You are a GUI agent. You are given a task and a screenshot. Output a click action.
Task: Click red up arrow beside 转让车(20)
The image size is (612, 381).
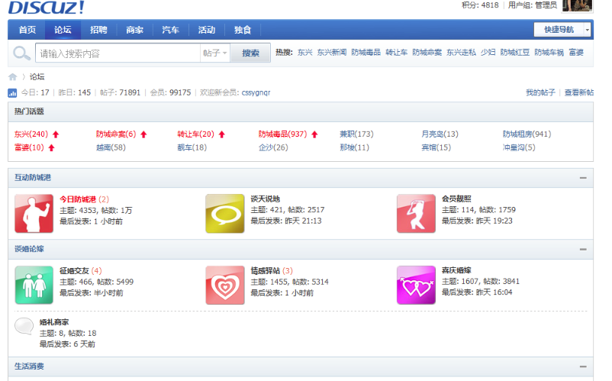pyautogui.click(x=222, y=134)
